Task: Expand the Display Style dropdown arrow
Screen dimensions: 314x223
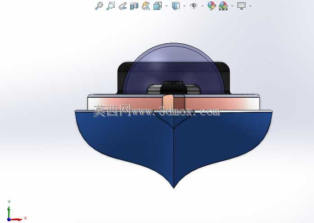Action: pos(184,6)
